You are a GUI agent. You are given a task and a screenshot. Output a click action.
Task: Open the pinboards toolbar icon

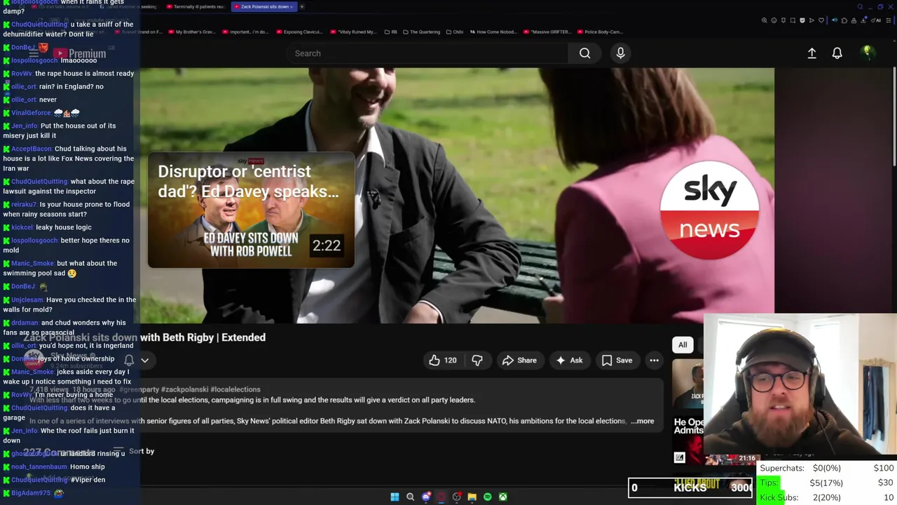point(783,20)
